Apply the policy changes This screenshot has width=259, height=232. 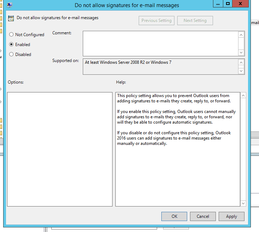coord(231,216)
